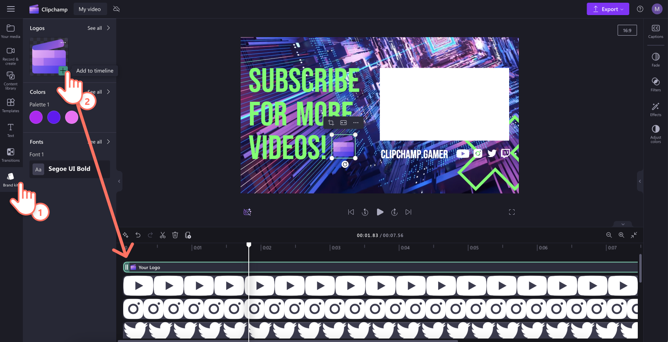
Task: Play the video preview
Action: [380, 212]
